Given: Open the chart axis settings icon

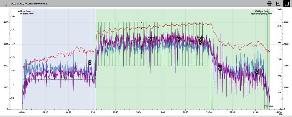Looking at the screenshot, I should (x=278, y=3).
